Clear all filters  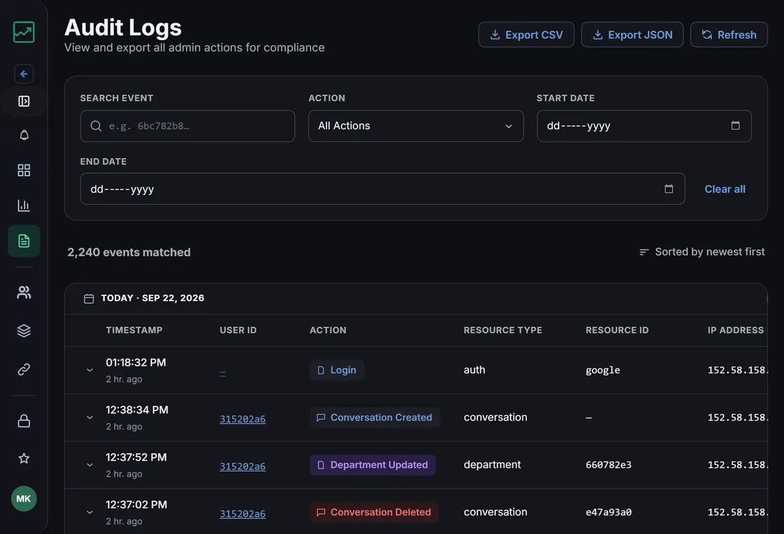(725, 189)
